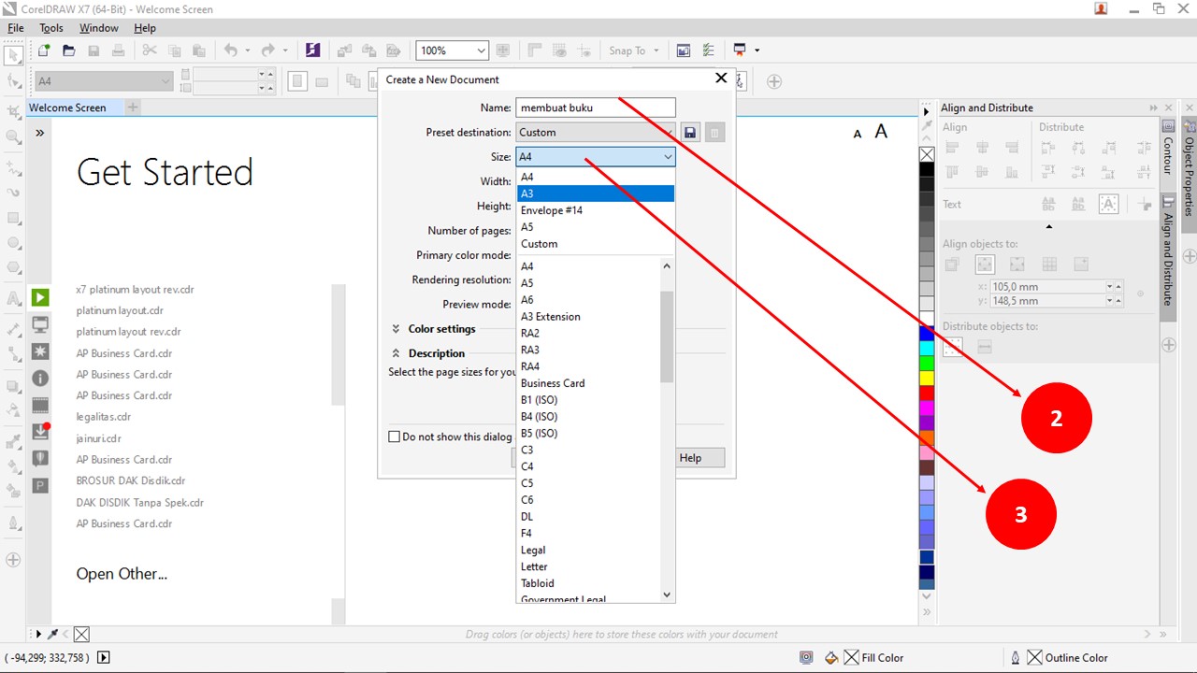The width and height of the screenshot is (1197, 673).
Task: Click the Save disk toolbar icon
Action: point(94,50)
